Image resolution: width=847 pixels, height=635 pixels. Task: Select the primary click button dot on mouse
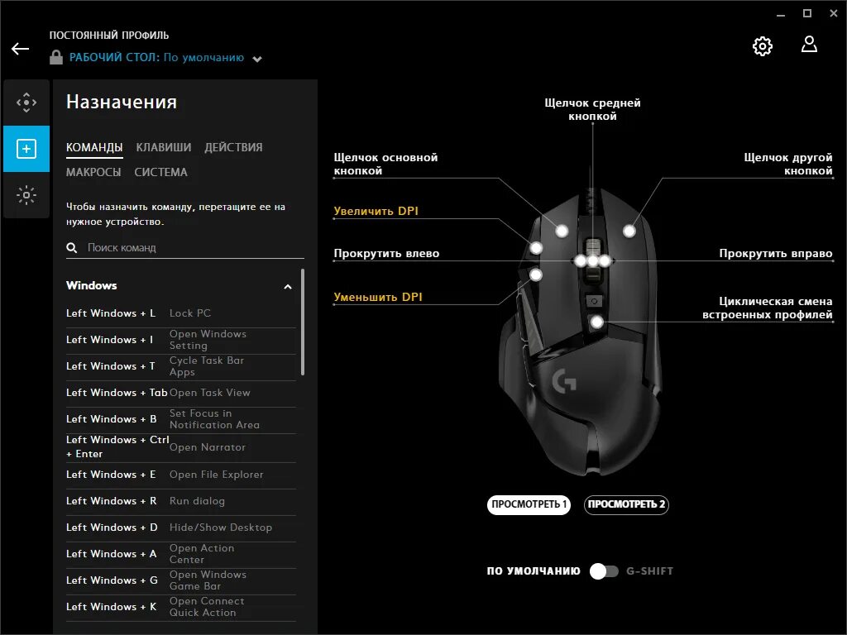click(562, 232)
